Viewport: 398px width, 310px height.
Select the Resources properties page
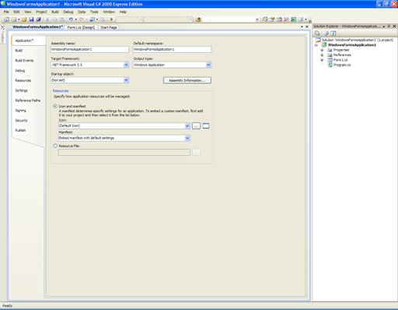(x=23, y=80)
